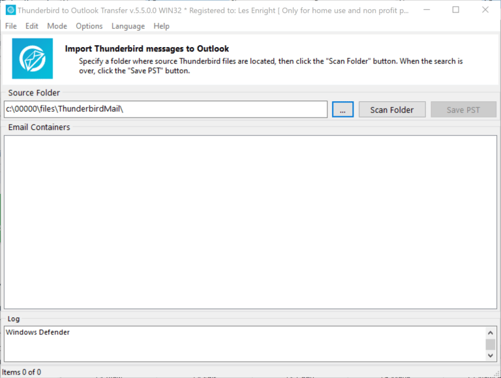Maximize the Transfer window
Image resolution: width=501 pixels, height=378 pixels.
click(456, 10)
